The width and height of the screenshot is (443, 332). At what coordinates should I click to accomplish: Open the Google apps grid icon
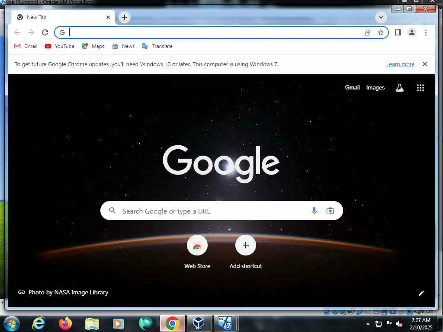pos(420,87)
